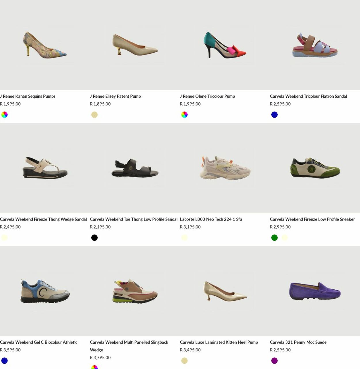Select blue swatch for Tricolour Flatron Sandal
360x369 pixels.
pyautogui.click(x=274, y=115)
